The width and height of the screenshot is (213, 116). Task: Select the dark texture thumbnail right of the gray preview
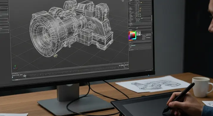(140, 33)
